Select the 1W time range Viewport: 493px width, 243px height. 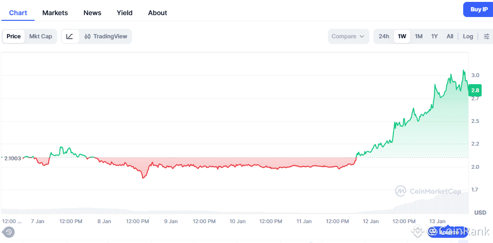coord(402,36)
